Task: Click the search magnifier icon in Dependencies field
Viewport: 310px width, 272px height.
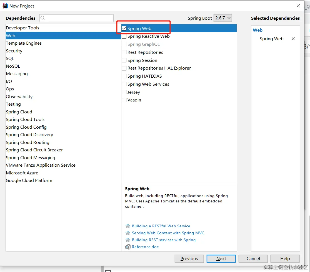Action: click(42, 18)
